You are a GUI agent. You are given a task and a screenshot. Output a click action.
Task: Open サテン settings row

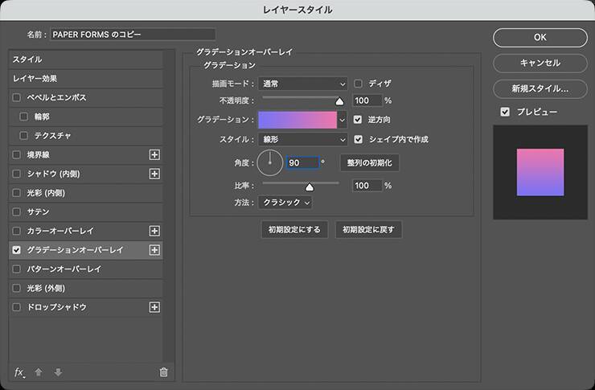click(86, 211)
